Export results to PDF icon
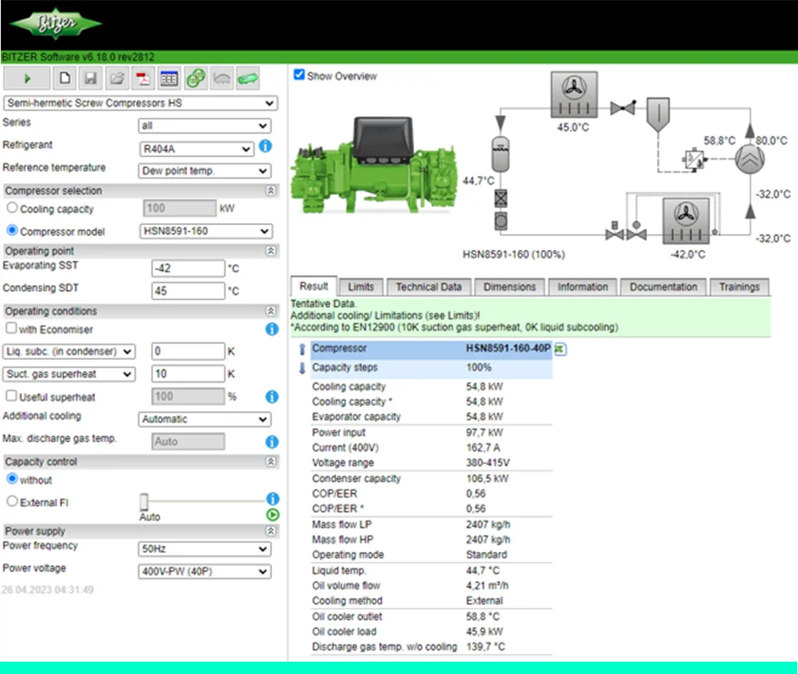 (x=142, y=78)
